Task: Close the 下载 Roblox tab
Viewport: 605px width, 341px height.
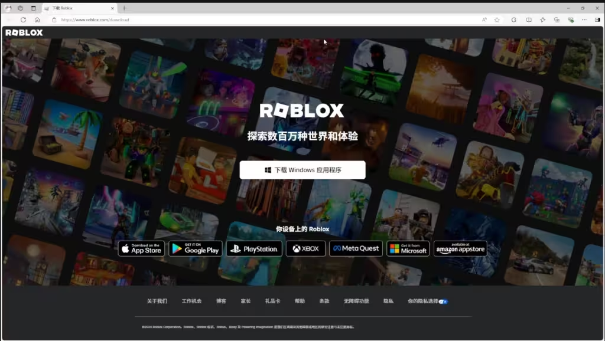Action: point(112,8)
